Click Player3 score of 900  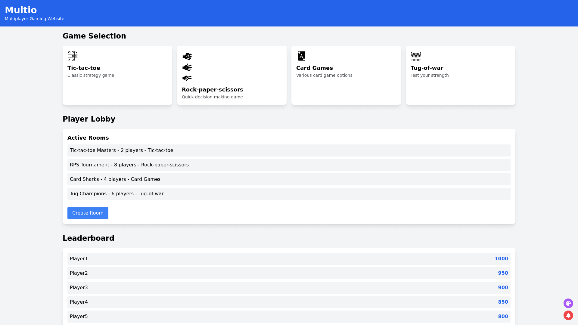pos(503,288)
